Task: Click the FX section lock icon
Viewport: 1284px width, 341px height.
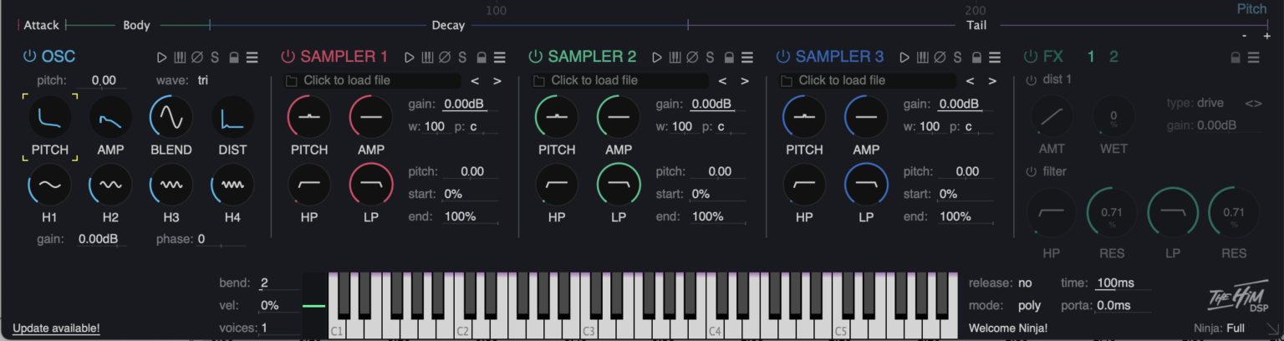Action: (1235, 58)
